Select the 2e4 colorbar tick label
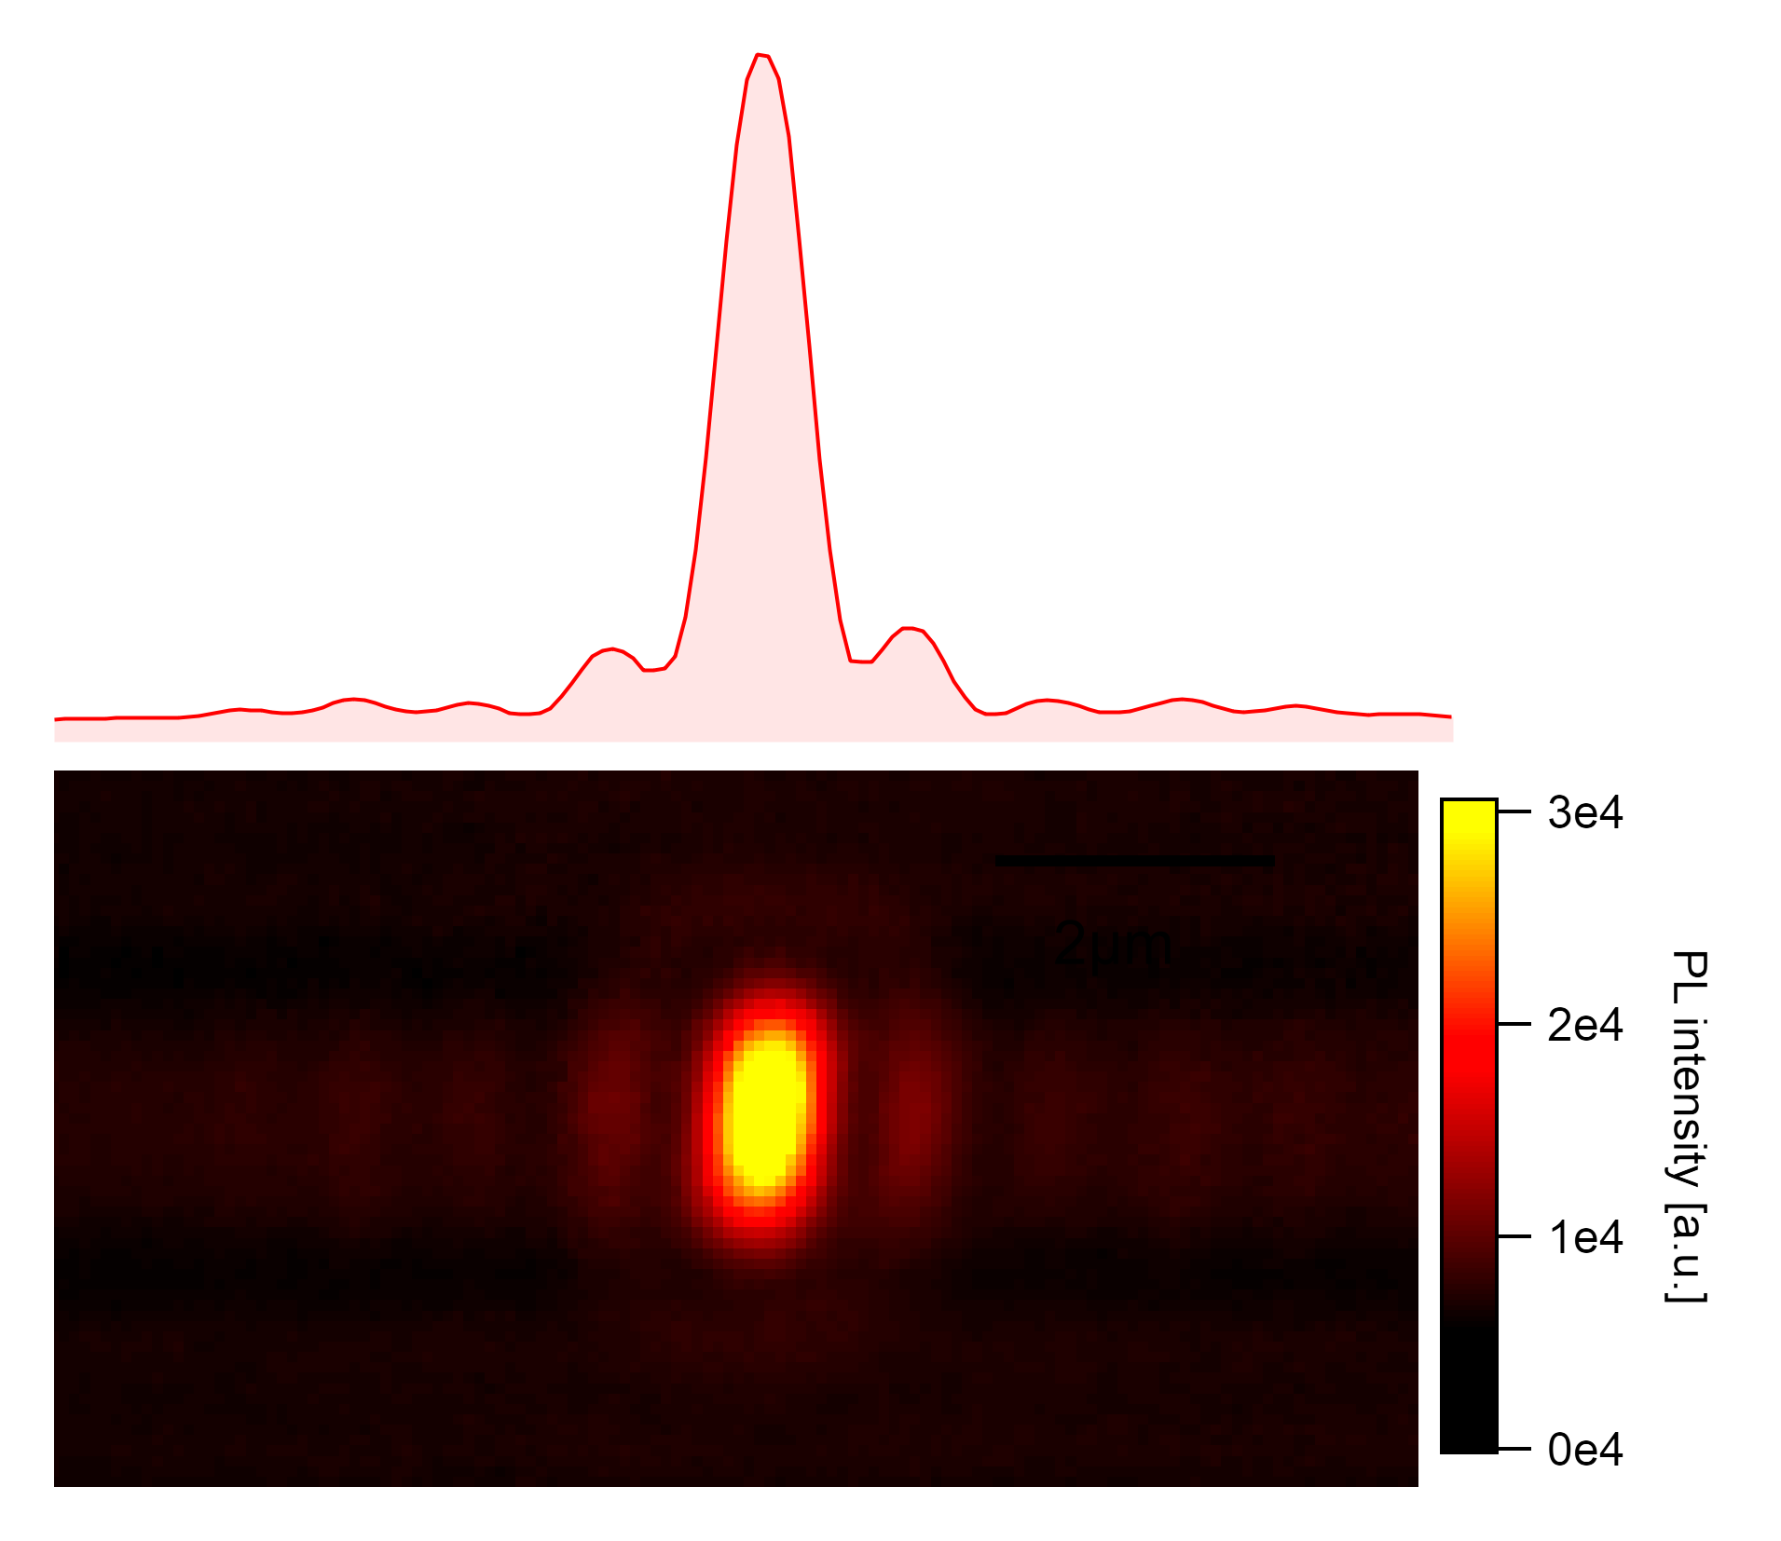1781x1541 pixels. coord(1584,1025)
